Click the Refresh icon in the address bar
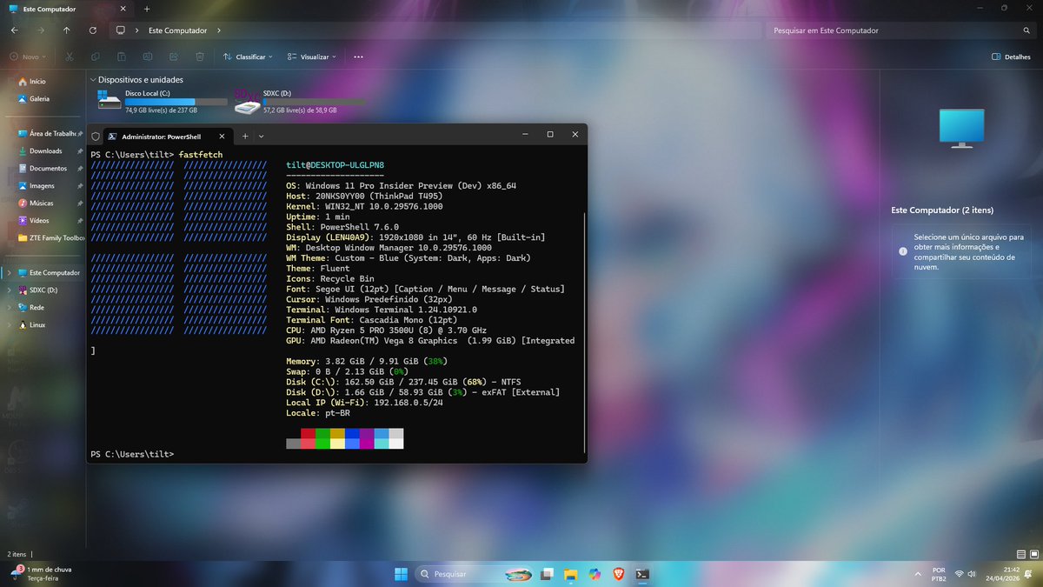The image size is (1043, 587). click(x=93, y=30)
